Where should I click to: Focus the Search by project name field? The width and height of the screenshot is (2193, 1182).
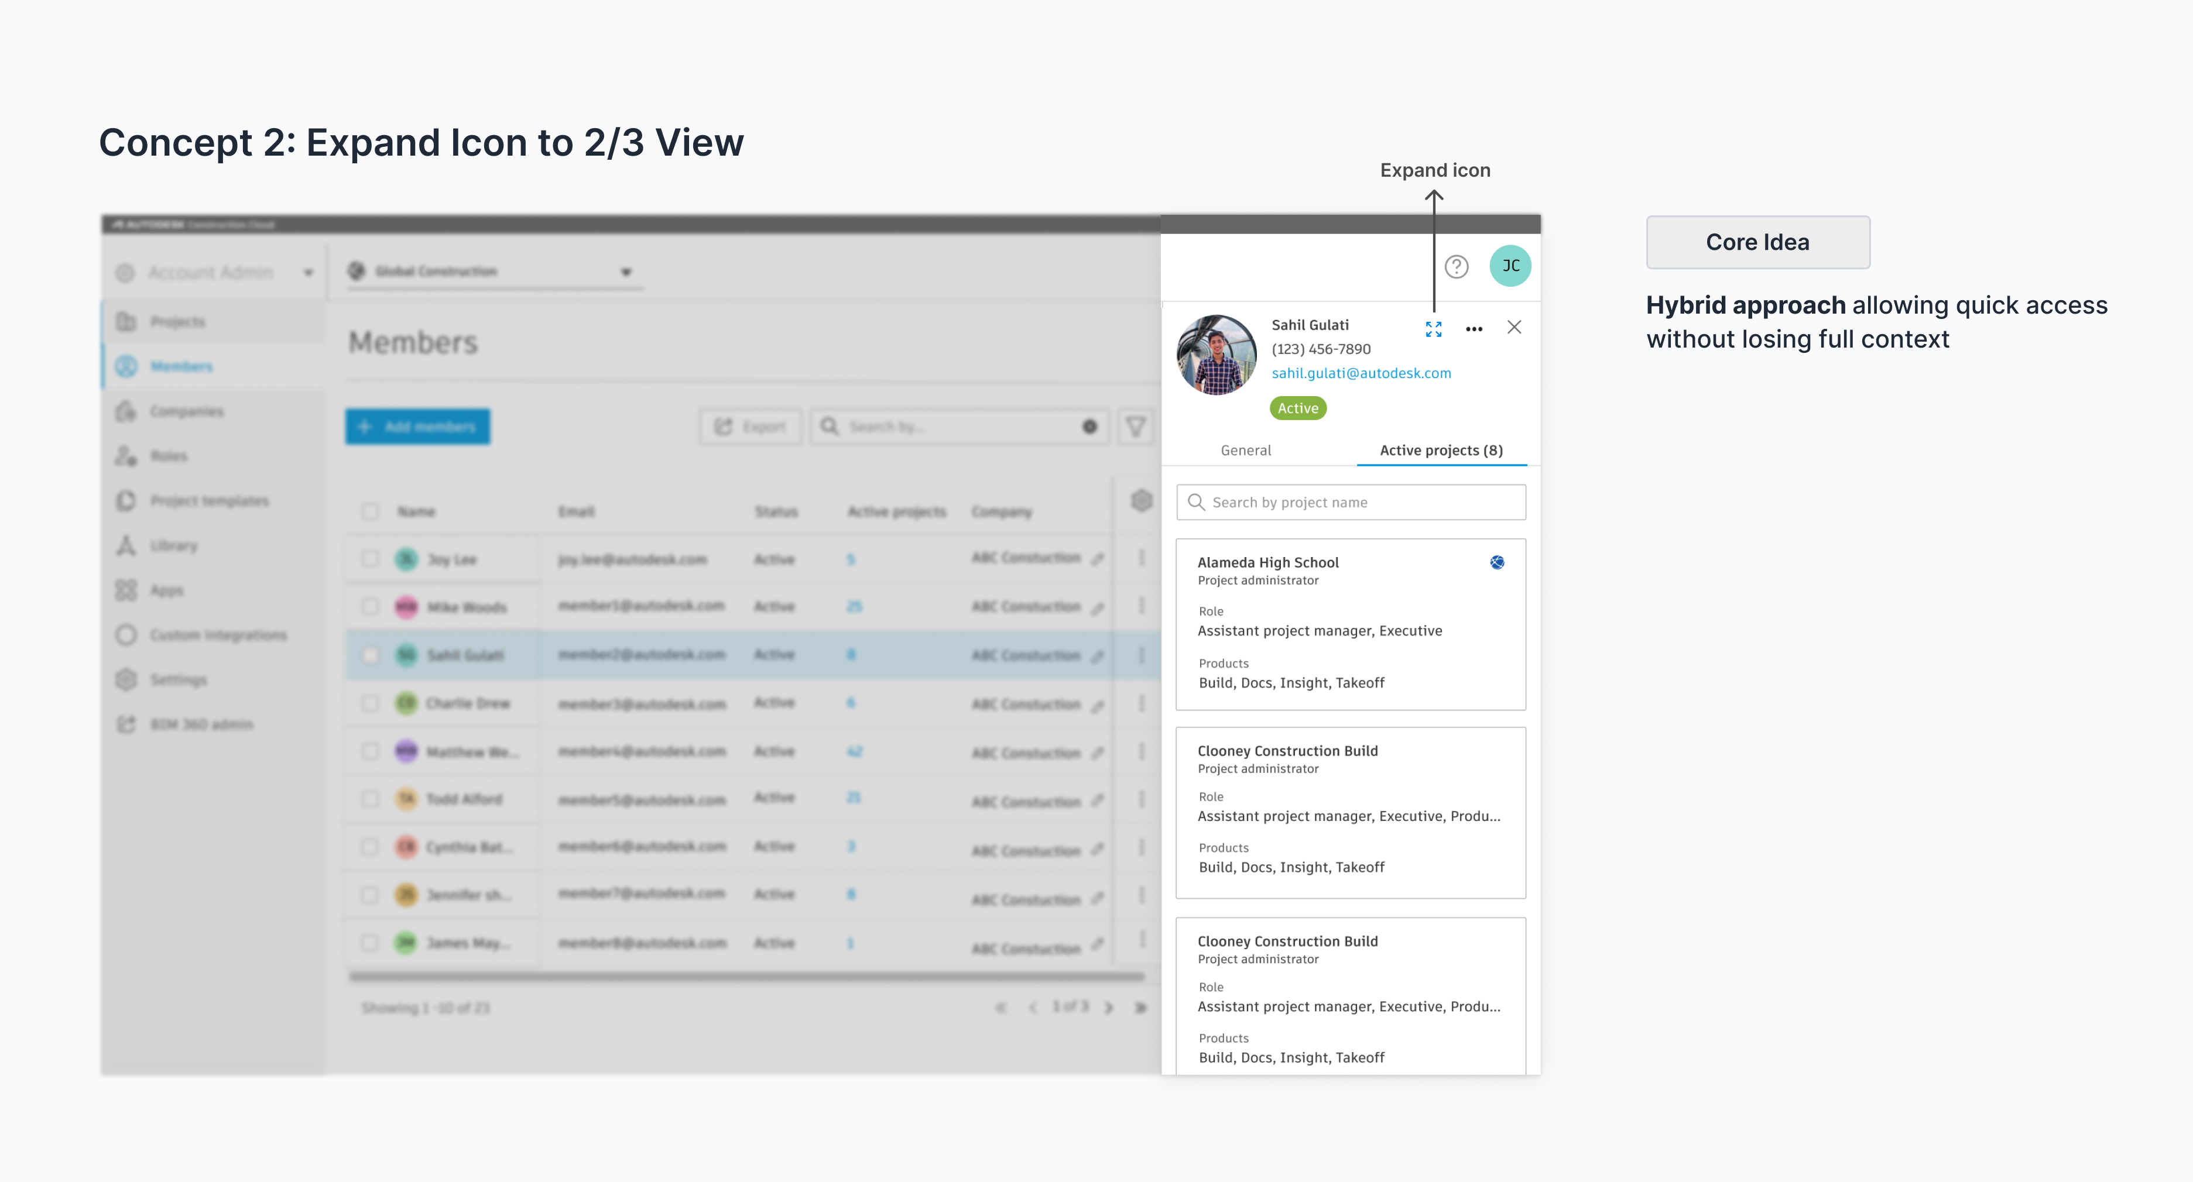[x=1350, y=502]
